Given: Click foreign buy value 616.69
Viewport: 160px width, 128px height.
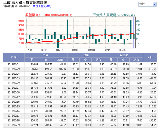Looking at the screenshot, I should pyautogui.click(x=34, y=69).
